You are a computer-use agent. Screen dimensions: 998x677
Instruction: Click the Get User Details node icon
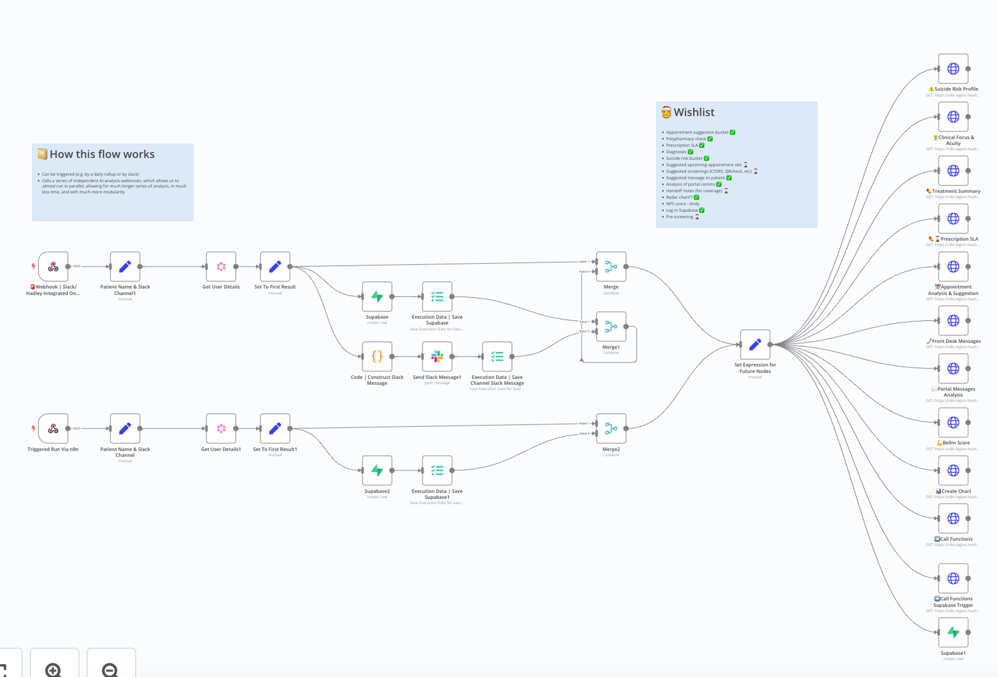point(221,267)
